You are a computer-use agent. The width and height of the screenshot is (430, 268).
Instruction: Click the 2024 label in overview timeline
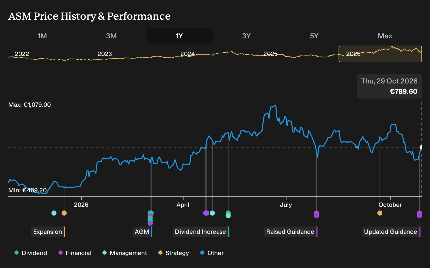[188, 54]
